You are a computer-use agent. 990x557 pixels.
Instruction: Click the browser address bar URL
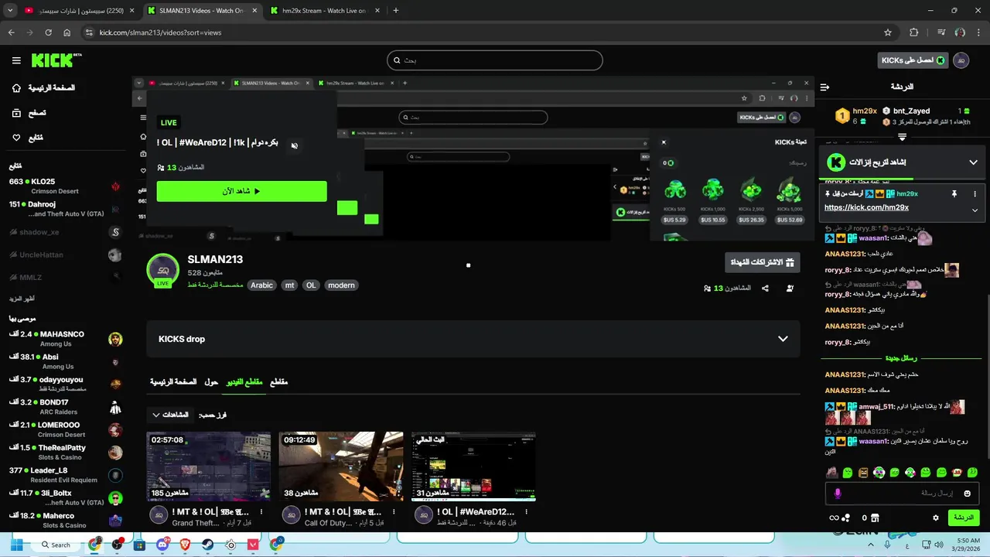click(161, 32)
